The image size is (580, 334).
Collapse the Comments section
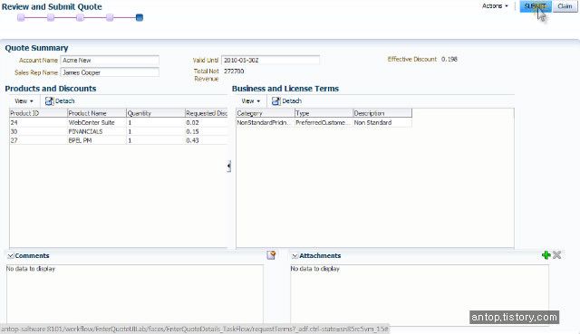point(10,255)
